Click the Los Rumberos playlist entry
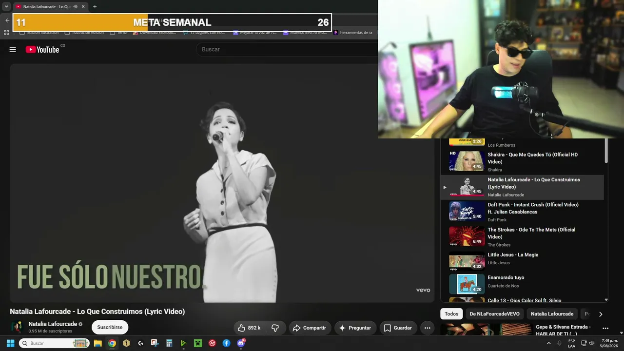624x351 pixels. 522,143
